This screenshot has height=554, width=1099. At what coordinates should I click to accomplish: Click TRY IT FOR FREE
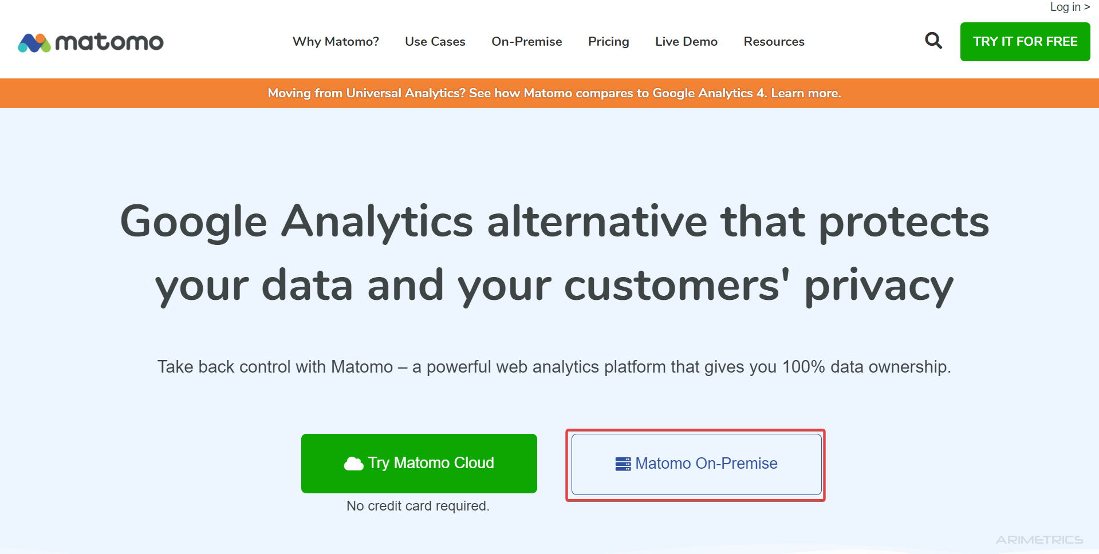1025,41
